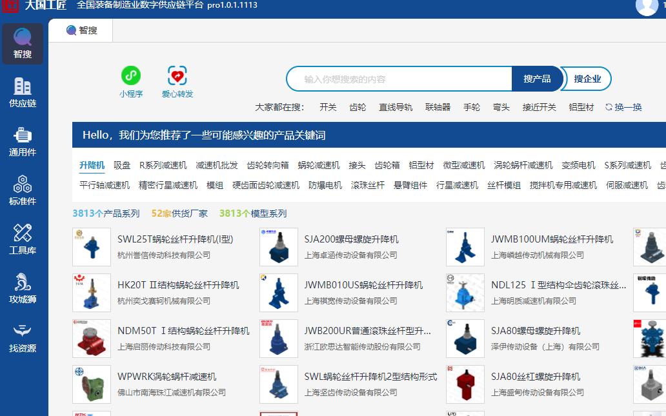666x416 pixels.
Task: Open the 工具库 sidebar section
Action: pyautogui.click(x=23, y=240)
